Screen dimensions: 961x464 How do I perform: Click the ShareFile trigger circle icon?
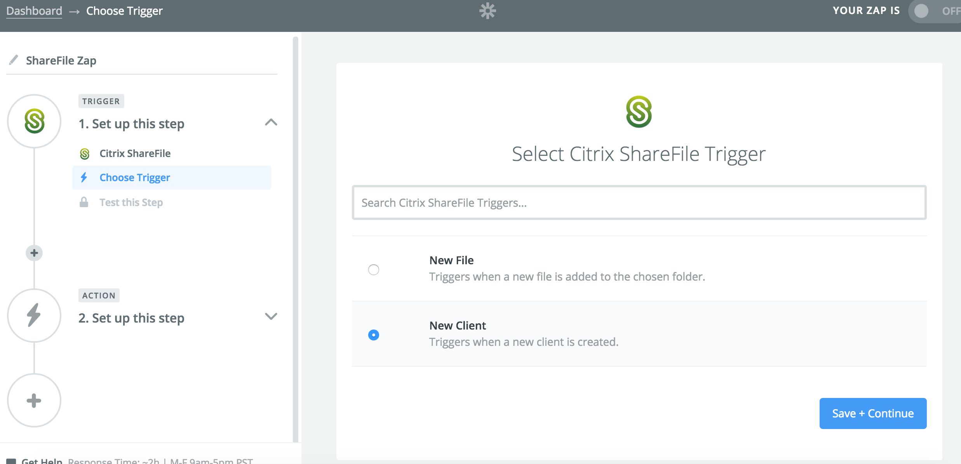34,121
